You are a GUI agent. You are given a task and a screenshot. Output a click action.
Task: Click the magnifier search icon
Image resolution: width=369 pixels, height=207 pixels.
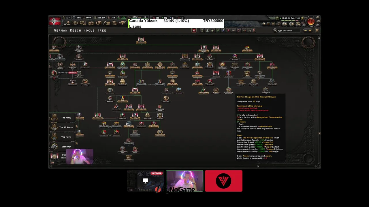click(275, 30)
